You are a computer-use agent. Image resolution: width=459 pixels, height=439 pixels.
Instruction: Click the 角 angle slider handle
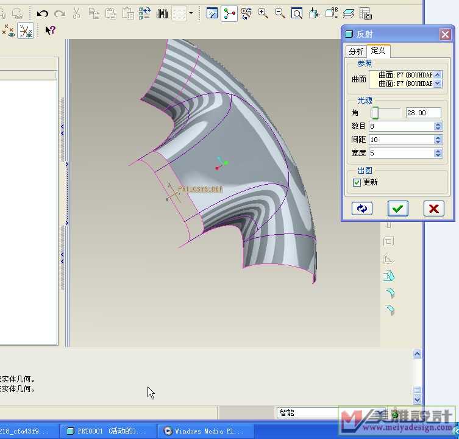375,113
